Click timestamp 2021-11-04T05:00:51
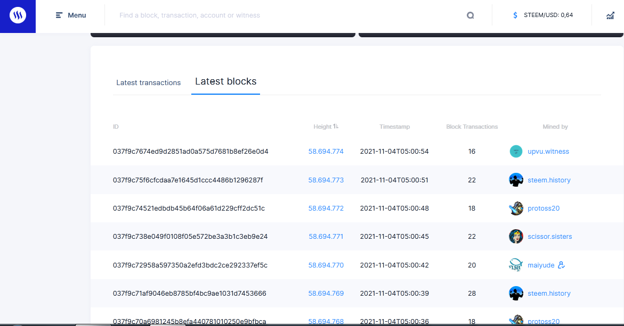The image size is (624, 326). [x=394, y=180]
